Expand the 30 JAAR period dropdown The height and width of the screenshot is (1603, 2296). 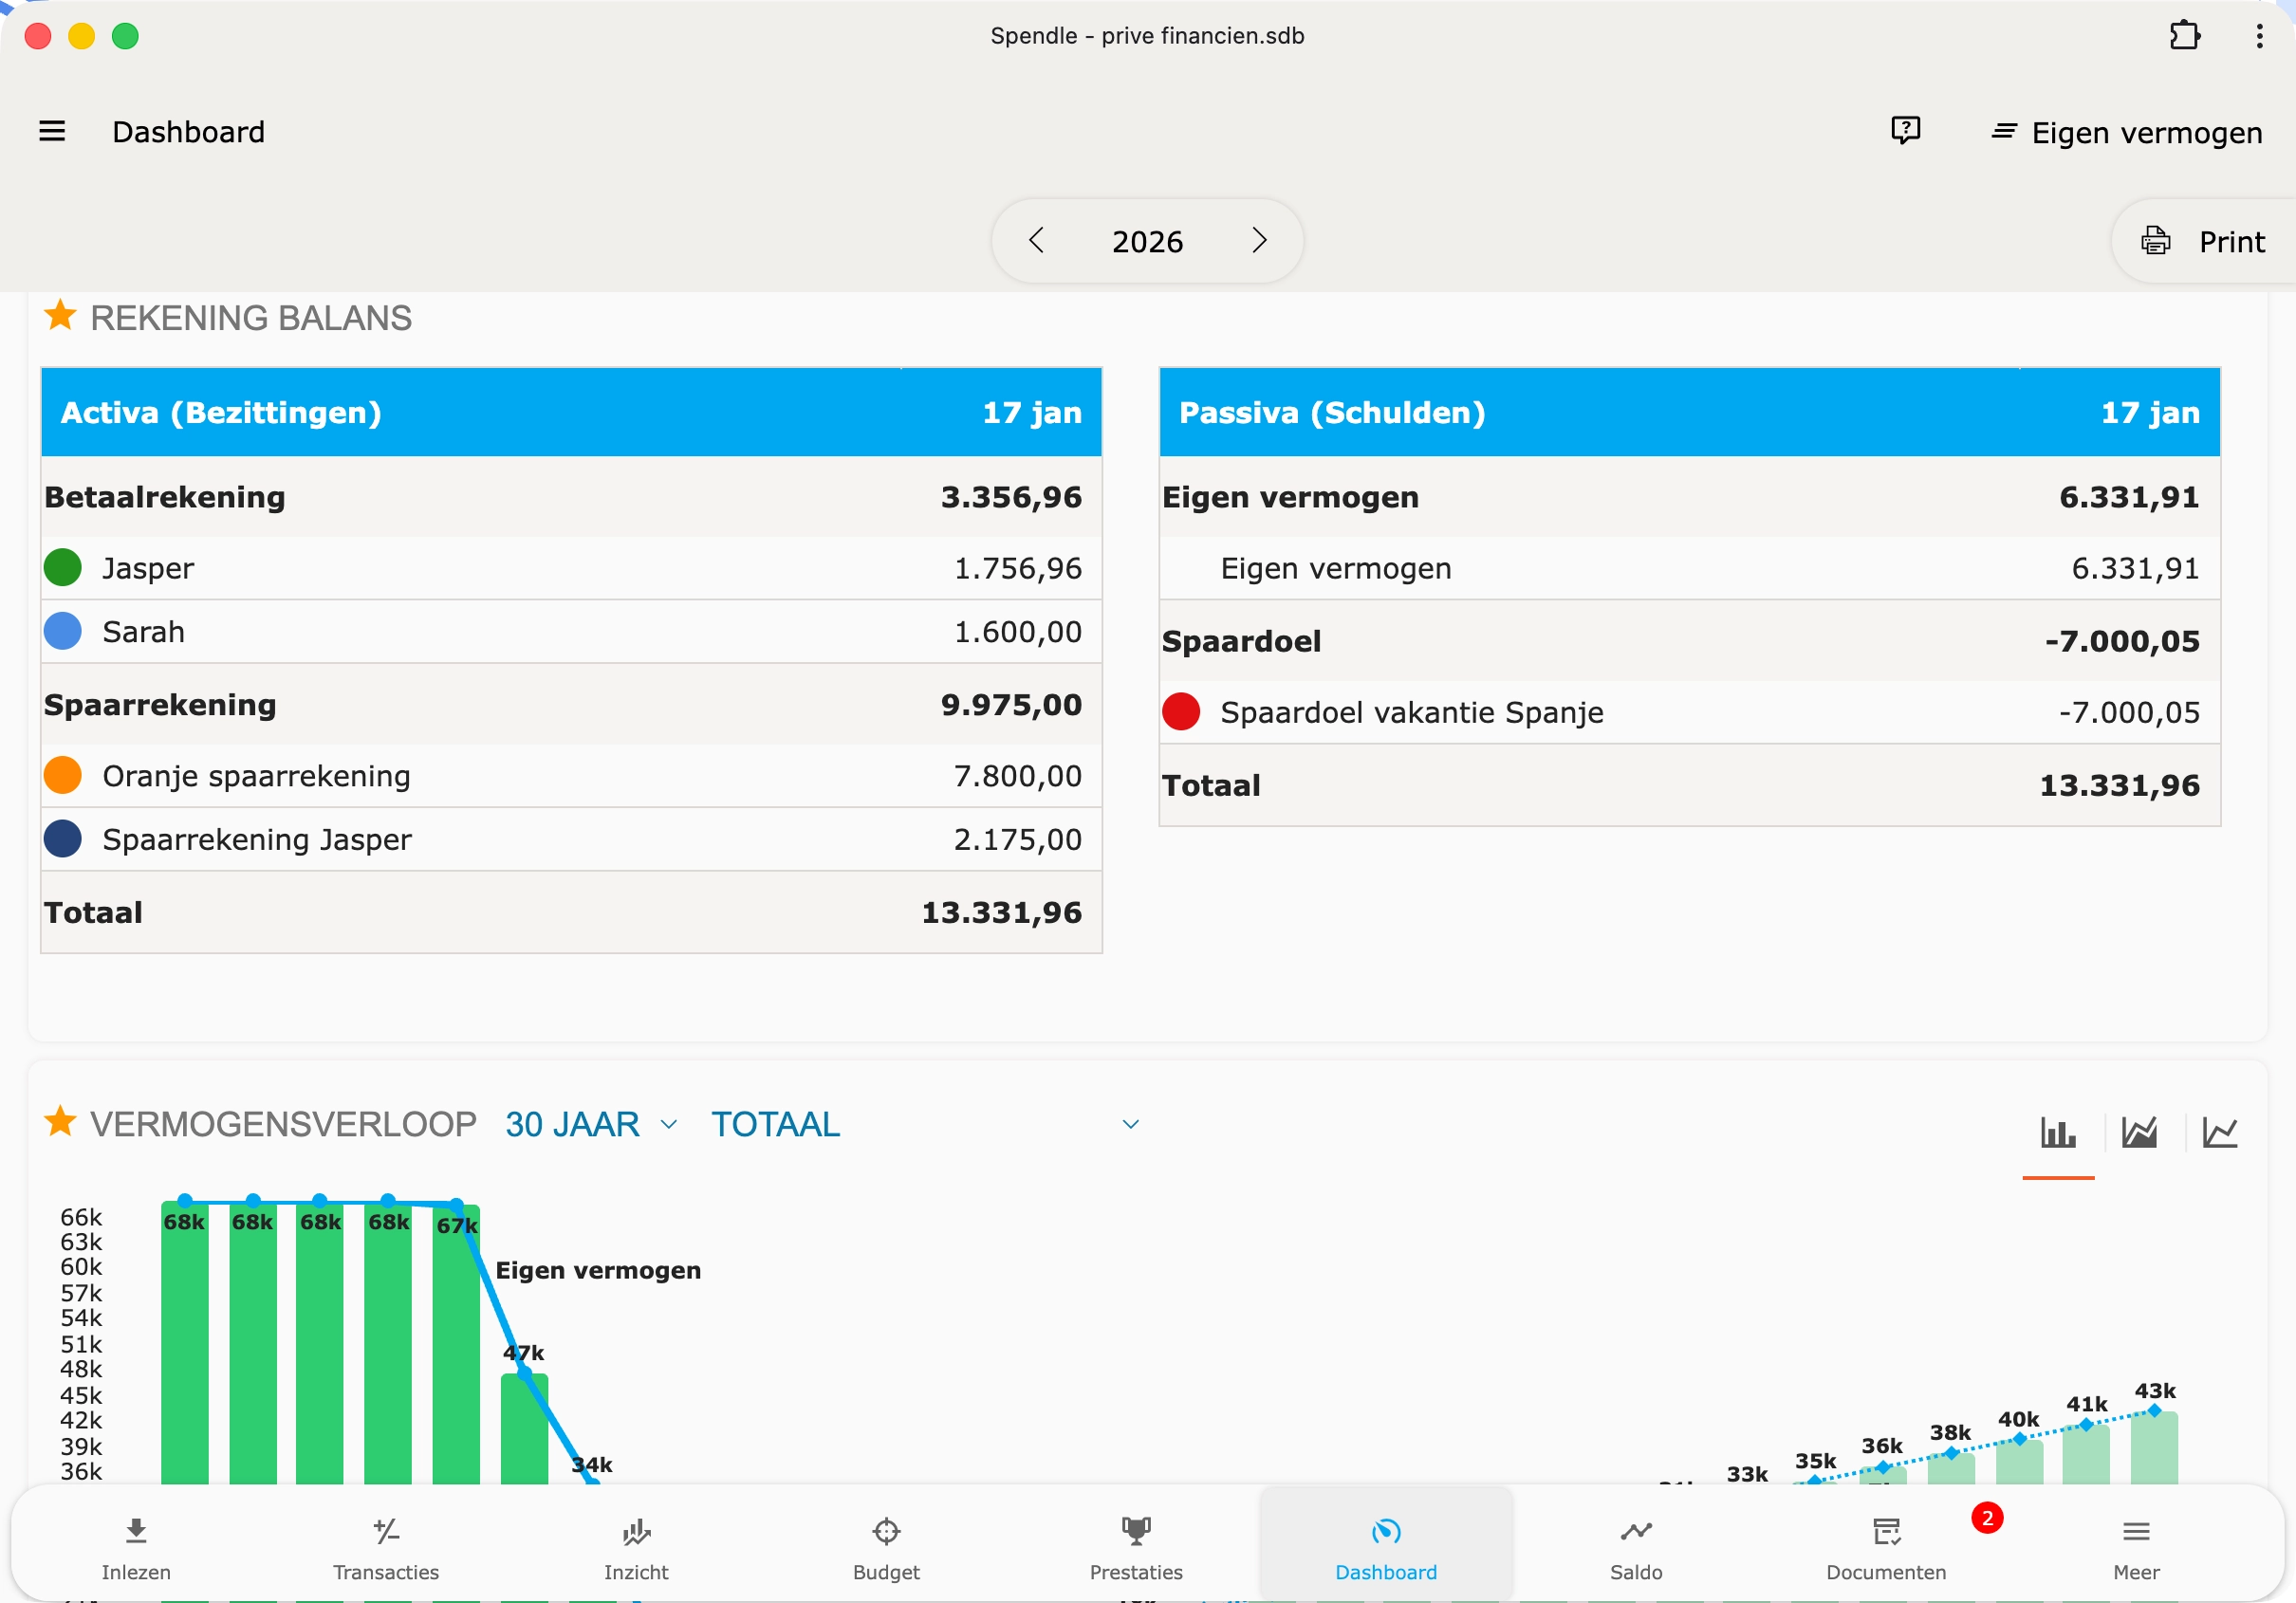coord(591,1124)
